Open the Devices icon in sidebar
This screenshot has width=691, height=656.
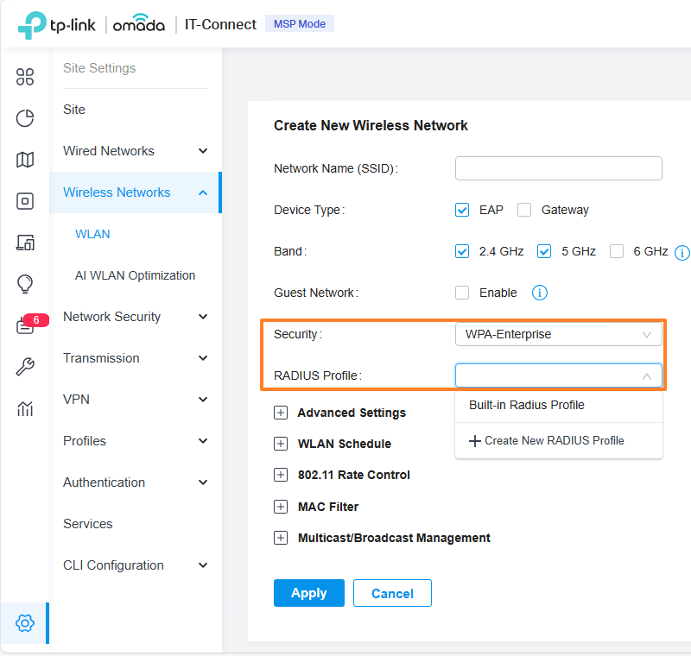25,201
